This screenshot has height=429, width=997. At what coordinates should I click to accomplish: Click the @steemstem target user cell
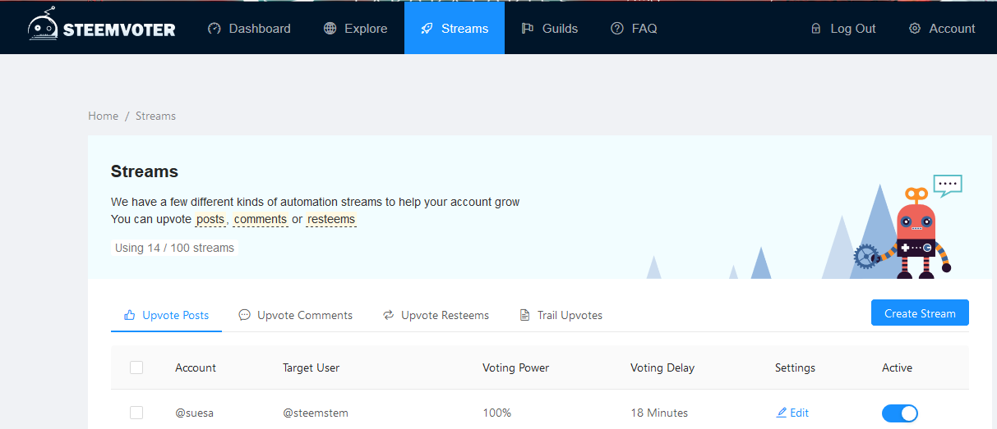tap(316, 413)
